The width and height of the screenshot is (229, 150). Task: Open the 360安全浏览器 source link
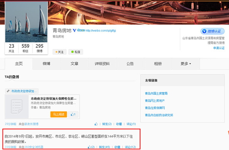pyautogui.click(x=34, y=147)
